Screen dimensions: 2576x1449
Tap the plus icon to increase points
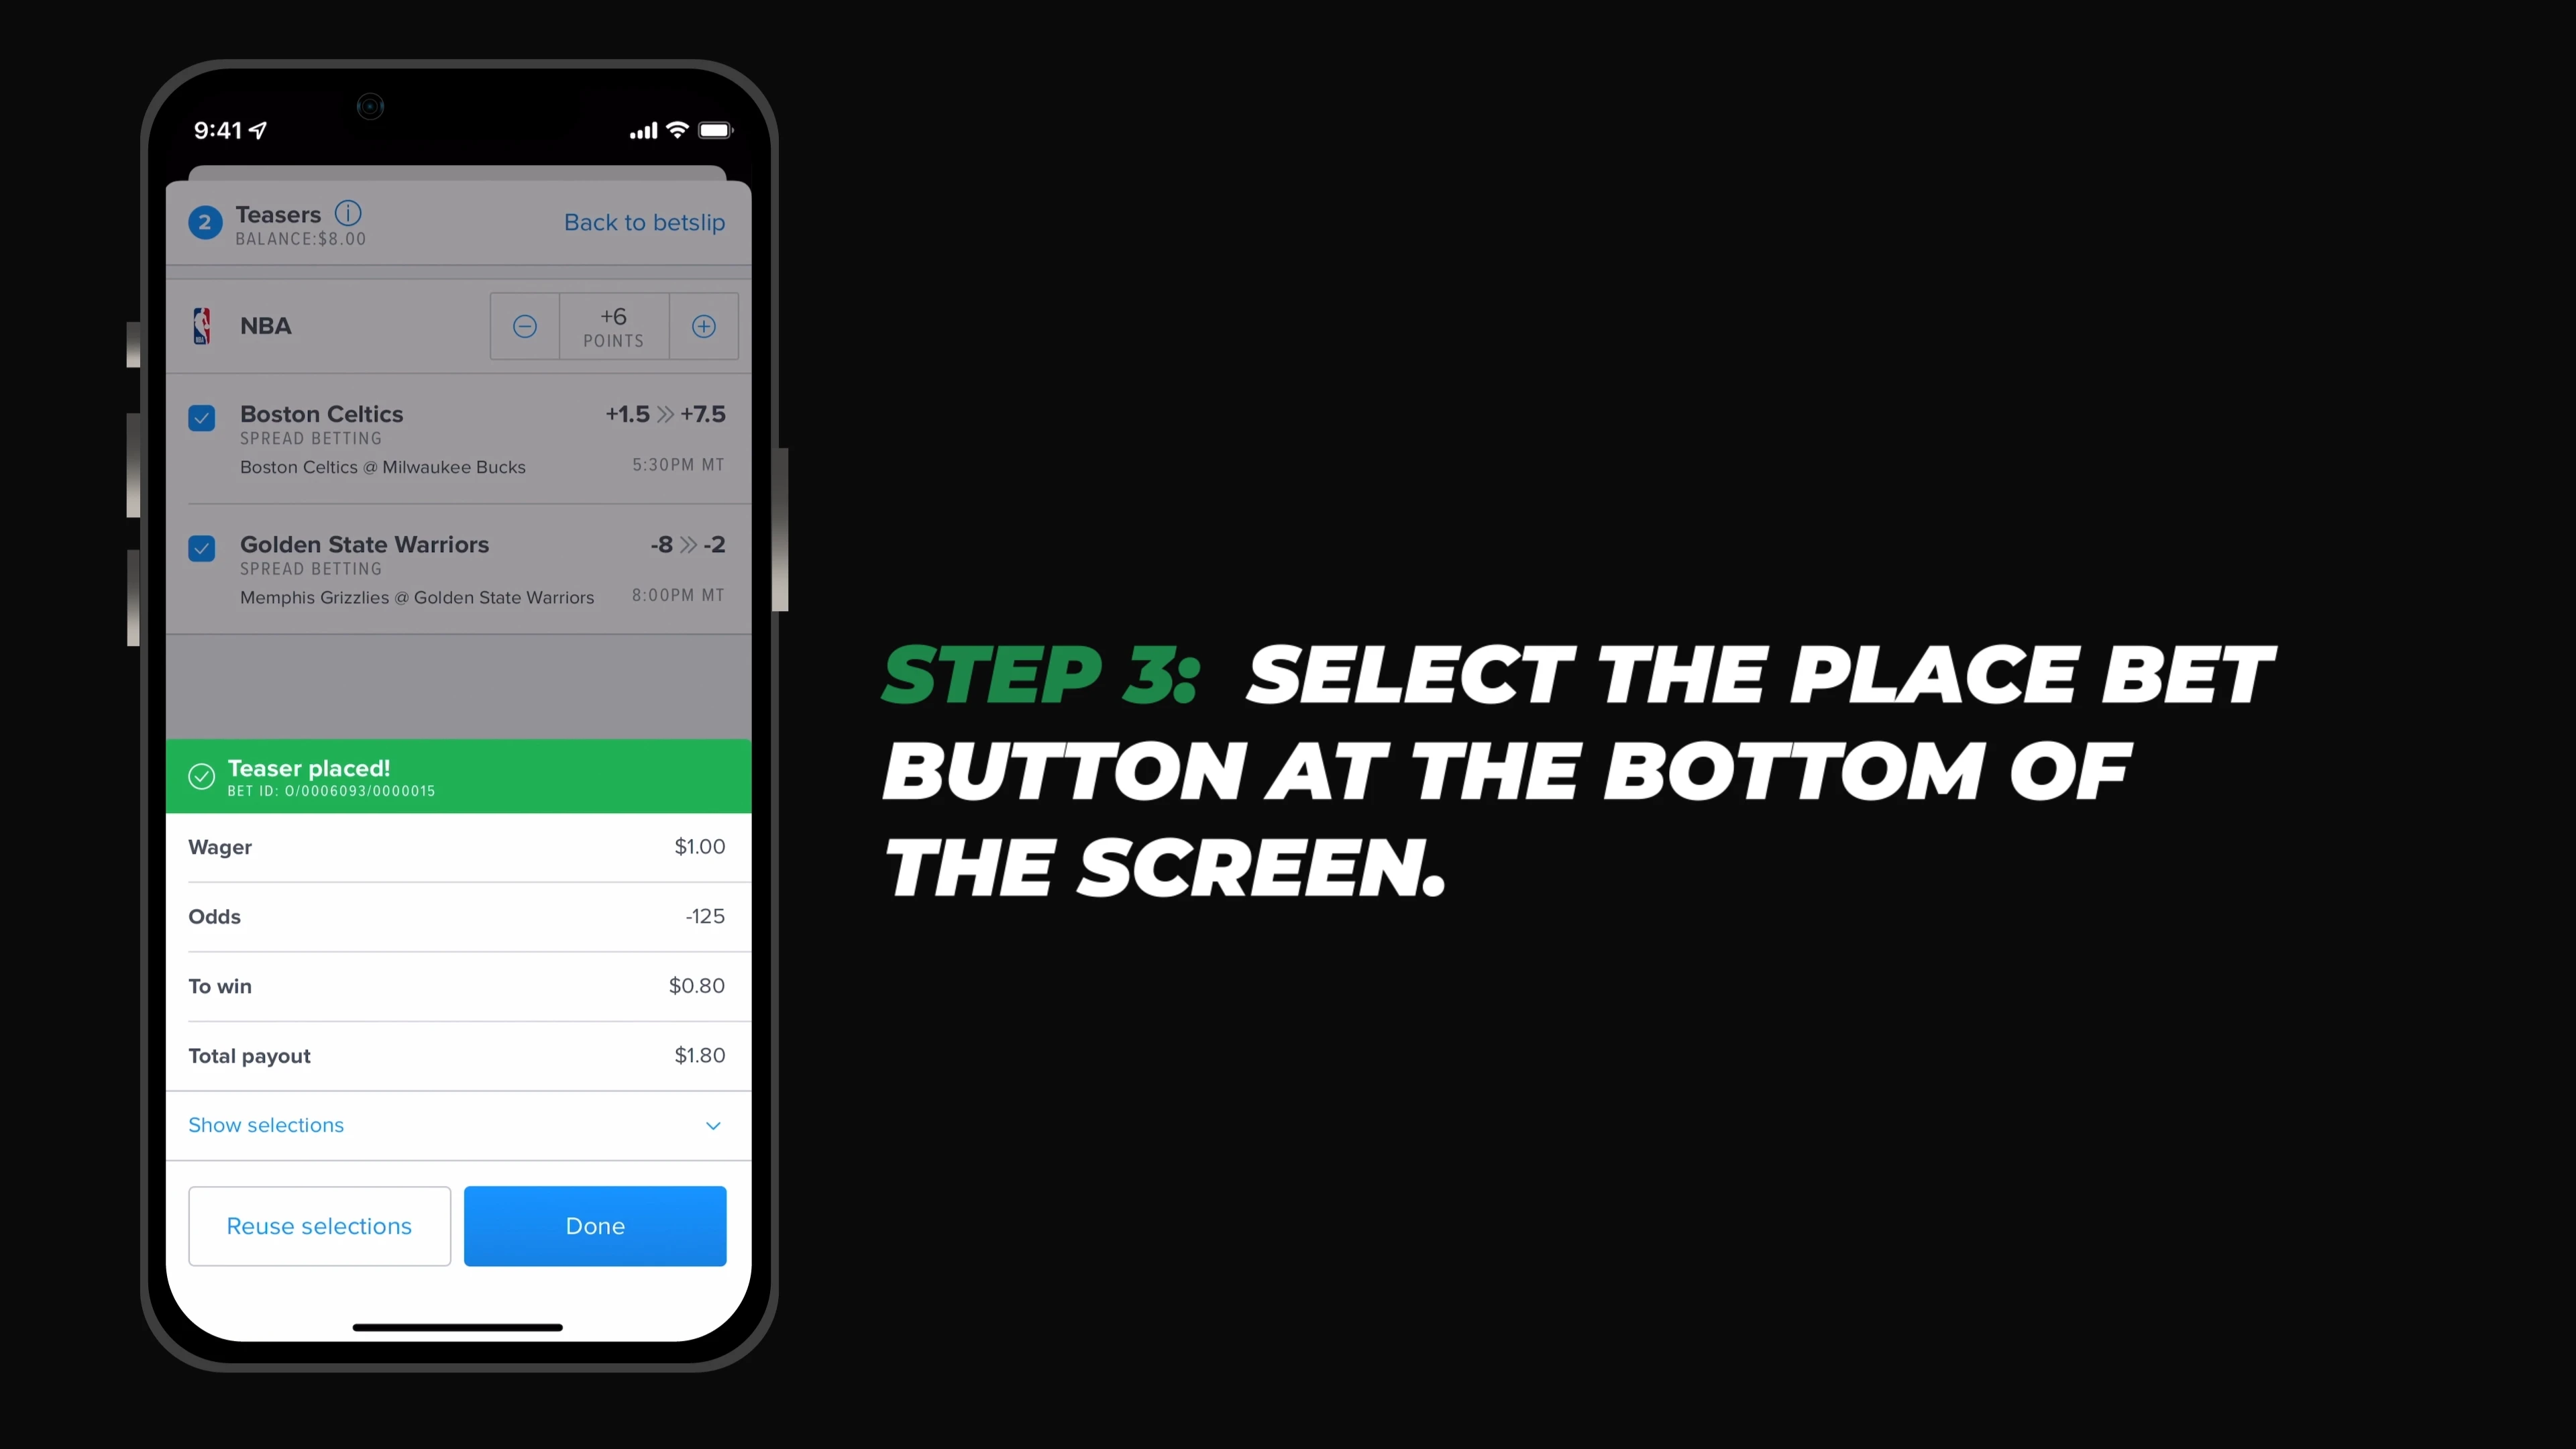point(704,325)
